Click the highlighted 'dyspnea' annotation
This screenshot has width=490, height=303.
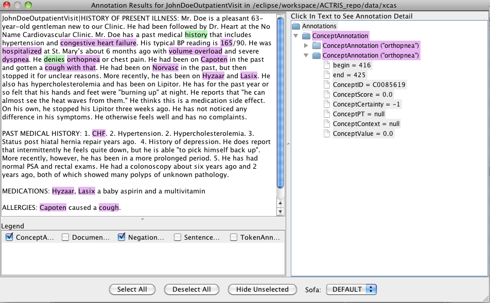[15, 59]
